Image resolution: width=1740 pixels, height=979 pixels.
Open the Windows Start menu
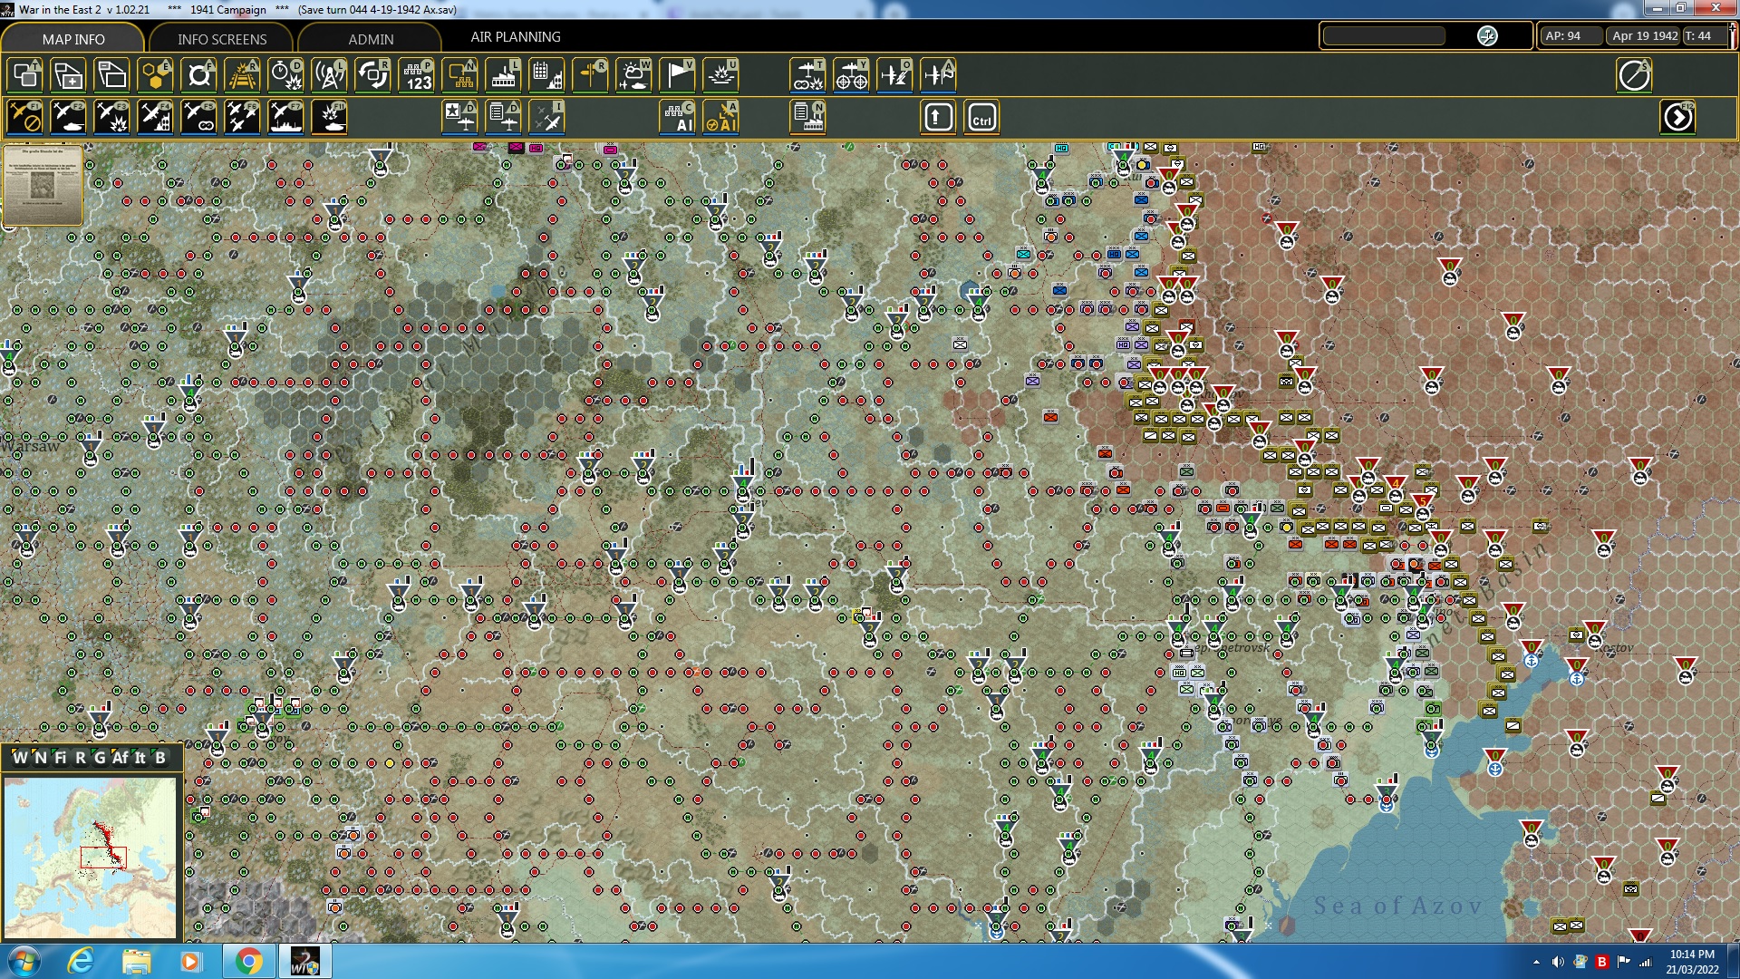(x=24, y=961)
